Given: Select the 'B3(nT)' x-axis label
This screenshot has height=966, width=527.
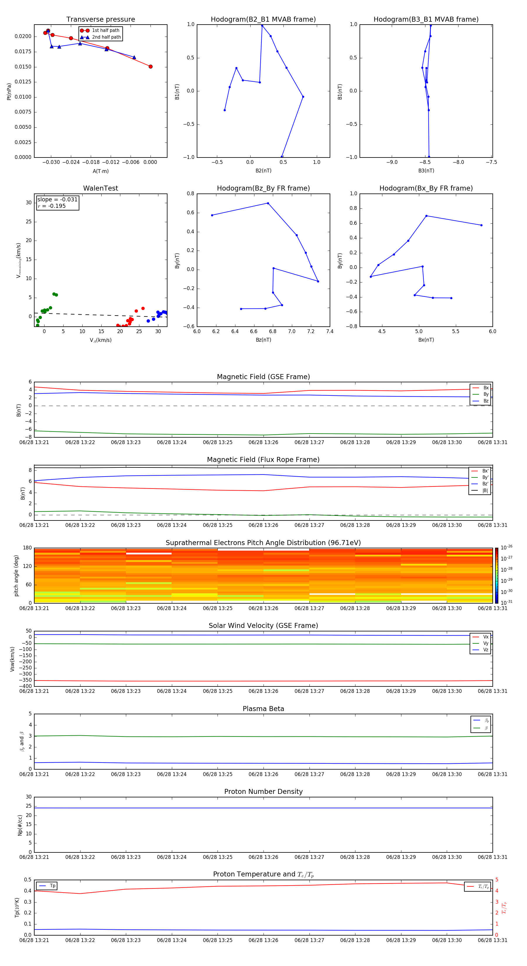Looking at the screenshot, I should [x=426, y=171].
